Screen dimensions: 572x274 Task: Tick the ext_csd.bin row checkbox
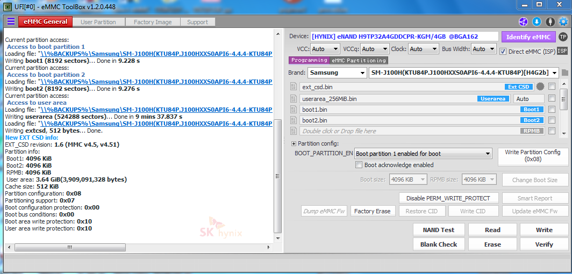[x=552, y=86]
